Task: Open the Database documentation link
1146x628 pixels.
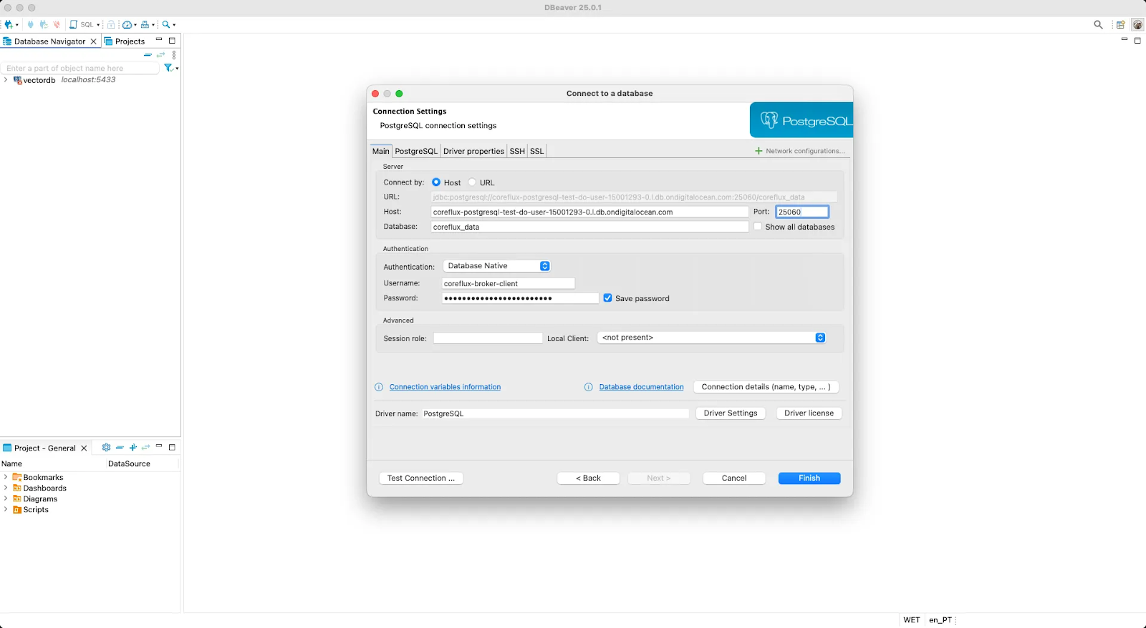Action: 642,387
